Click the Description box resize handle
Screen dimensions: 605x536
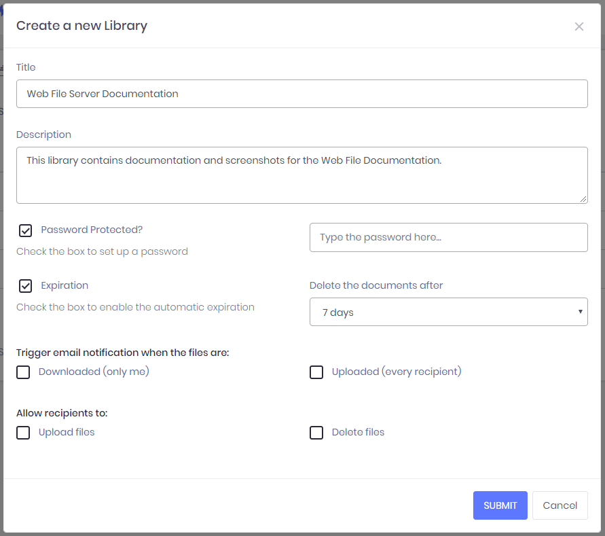point(584,200)
